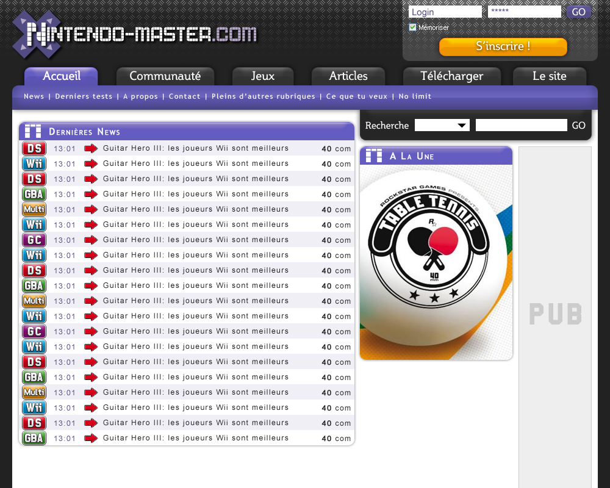This screenshot has width=610, height=488.
Task: Open the Articles tab
Action: coord(348,76)
